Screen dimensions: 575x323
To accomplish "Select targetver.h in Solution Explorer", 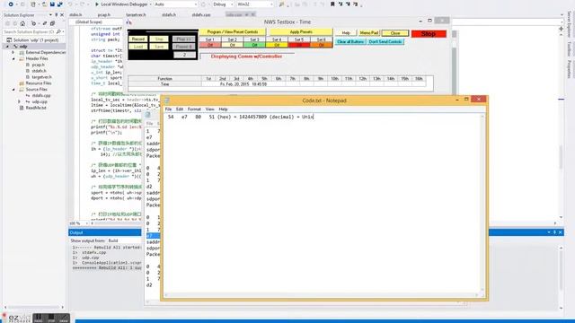I will (41, 77).
